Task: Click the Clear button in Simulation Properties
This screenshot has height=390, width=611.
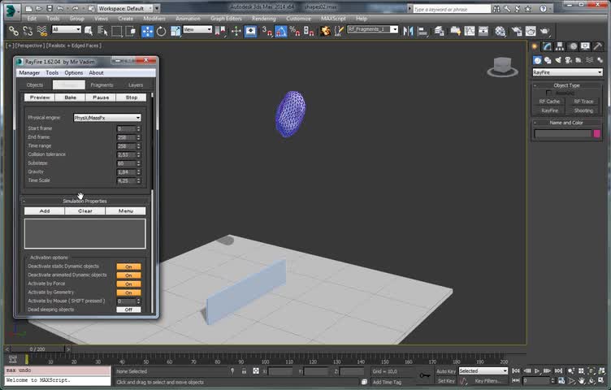Action: pos(85,210)
